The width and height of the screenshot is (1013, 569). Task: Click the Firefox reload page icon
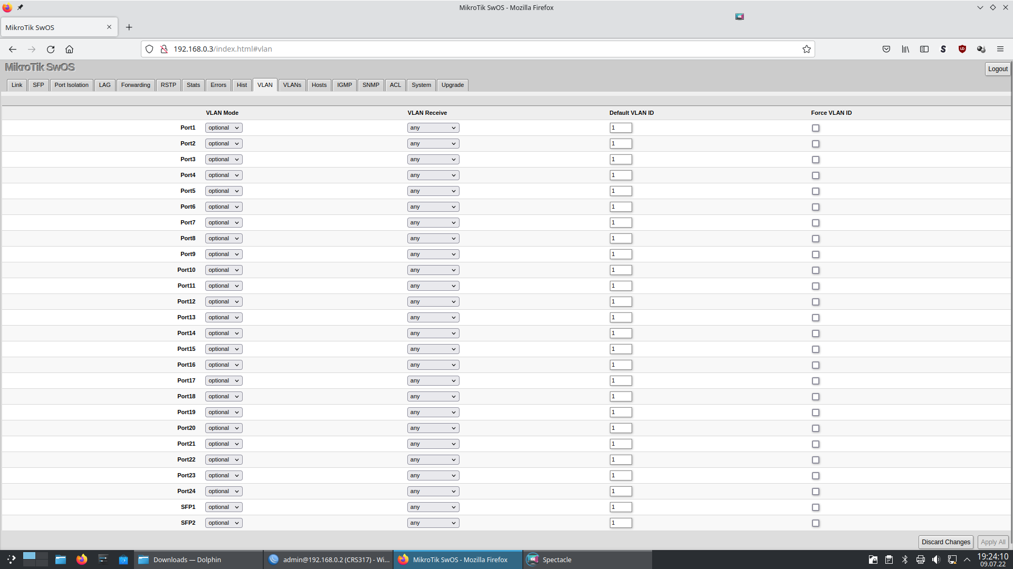[x=51, y=49]
